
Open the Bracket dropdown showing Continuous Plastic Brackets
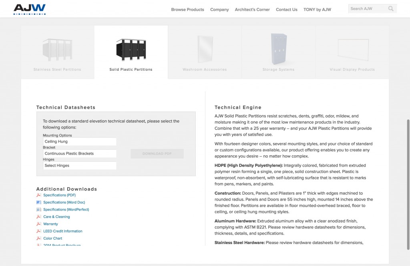[80, 153]
